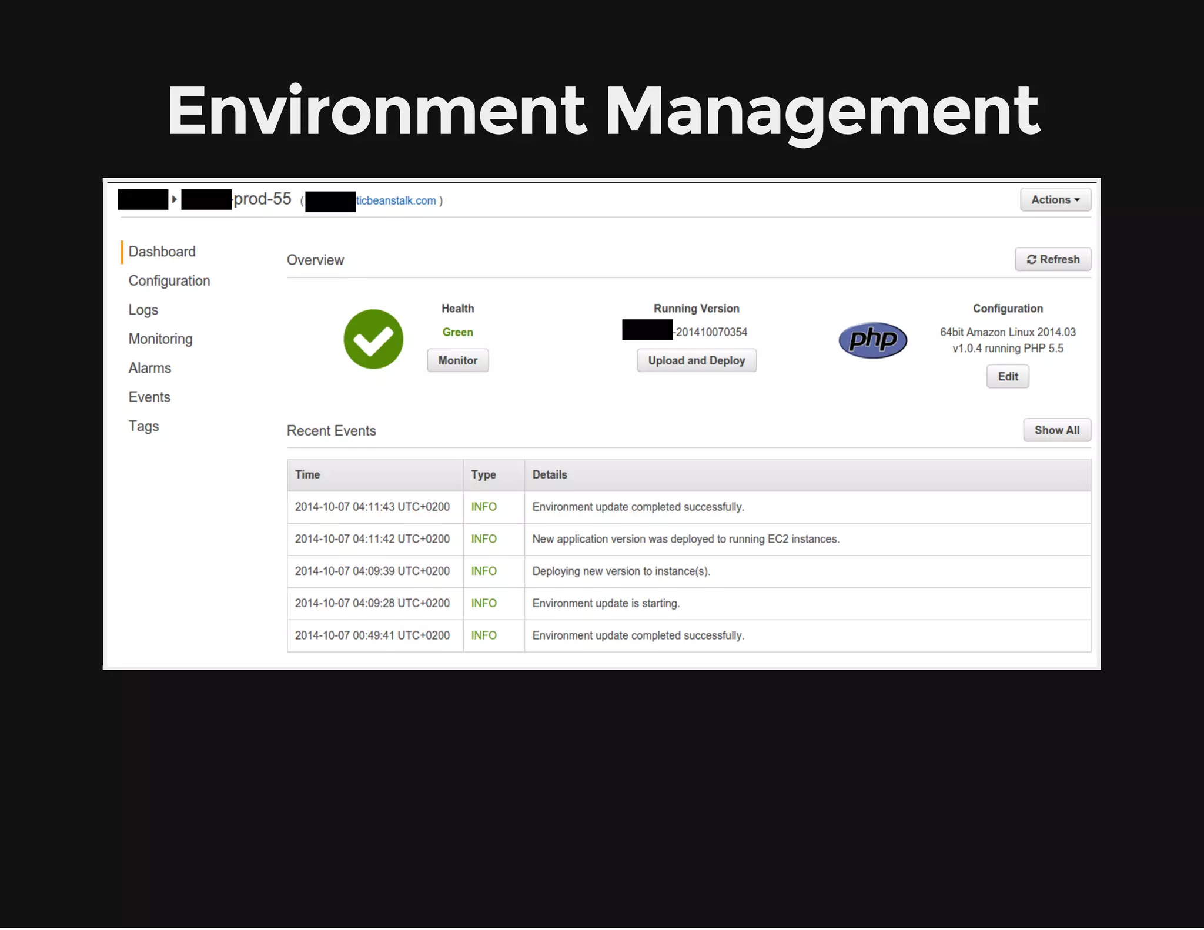Open Configuration in the sidebar
The width and height of the screenshot is (1204, 930).
tap(169, 281)
